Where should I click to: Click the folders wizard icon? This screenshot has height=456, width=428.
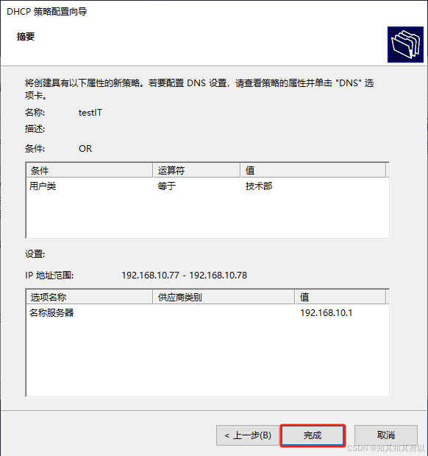click(405, 44)
